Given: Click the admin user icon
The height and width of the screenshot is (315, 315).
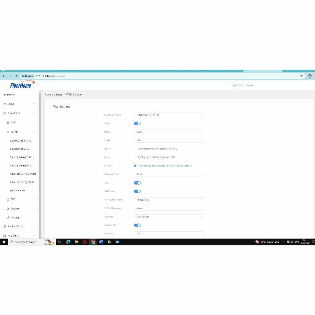Looking at the screenshot, I should pos(234,85).
